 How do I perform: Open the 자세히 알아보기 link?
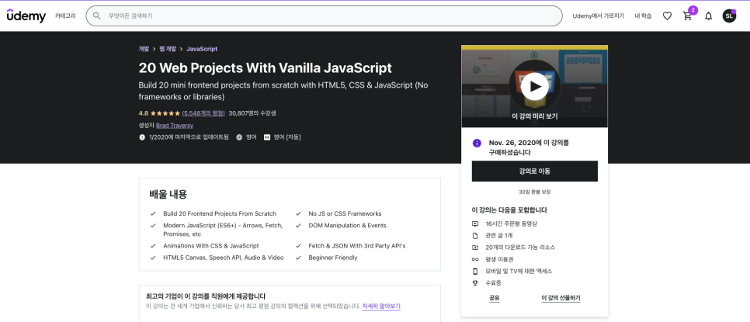coord(381,306)
